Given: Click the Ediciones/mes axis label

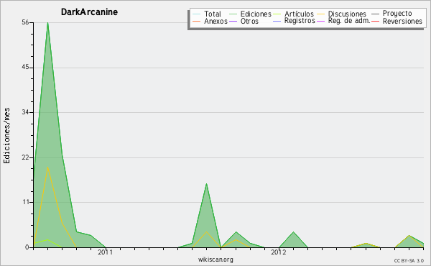Looking at the screenshot, I should (6, 136).
